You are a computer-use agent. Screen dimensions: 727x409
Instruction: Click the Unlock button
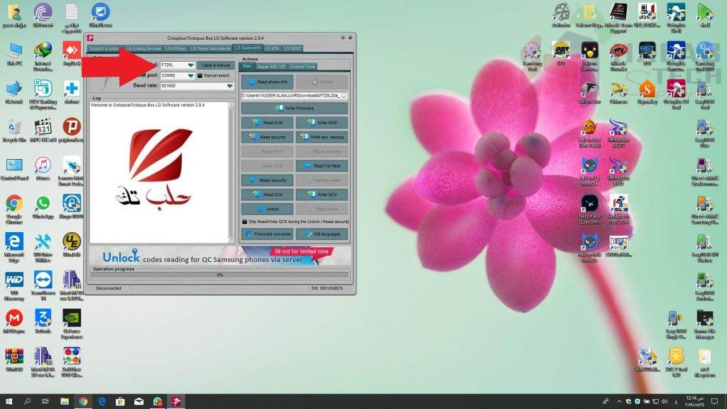267,209
